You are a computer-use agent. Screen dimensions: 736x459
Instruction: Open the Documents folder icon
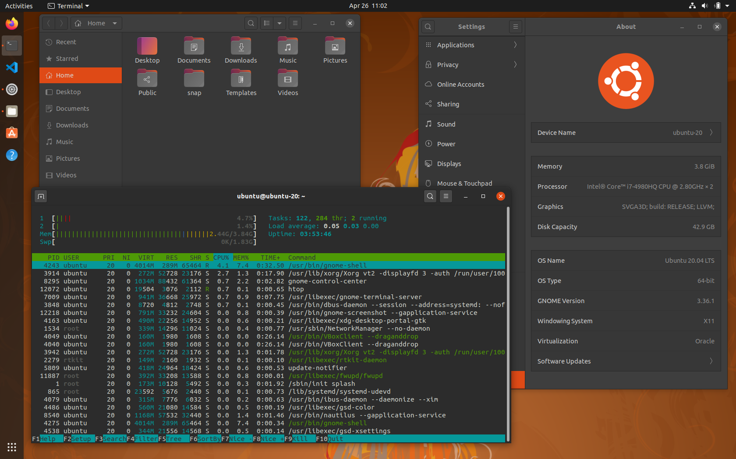(x=194, y=51)
